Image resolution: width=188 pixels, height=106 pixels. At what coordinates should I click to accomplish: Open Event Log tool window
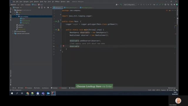[x=172, y=88]
